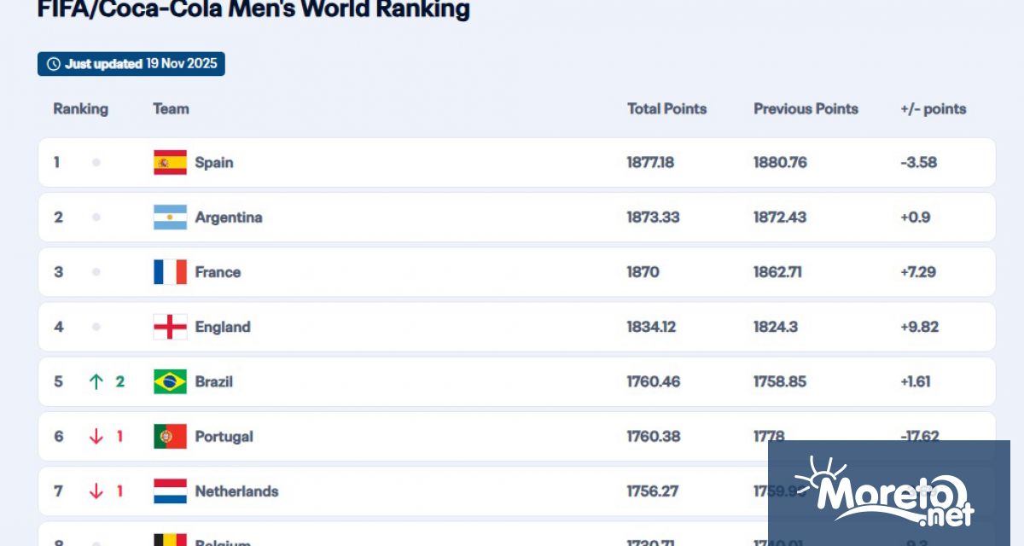Click the Portugal flag icon
Screen dimensions: 1024x546
170,436
